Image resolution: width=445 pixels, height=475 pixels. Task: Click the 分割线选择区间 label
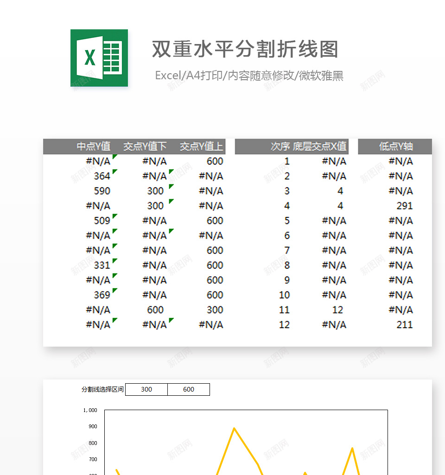pyautogui.click(x=102, y=389)
